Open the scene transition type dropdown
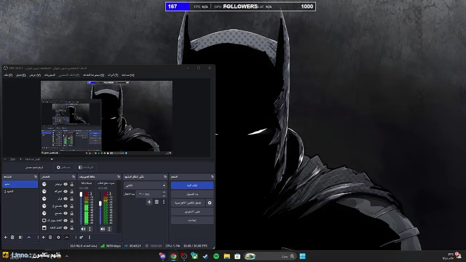Viewport: 466px width, 262px height. pyautogui.click(x=145, y=185)
